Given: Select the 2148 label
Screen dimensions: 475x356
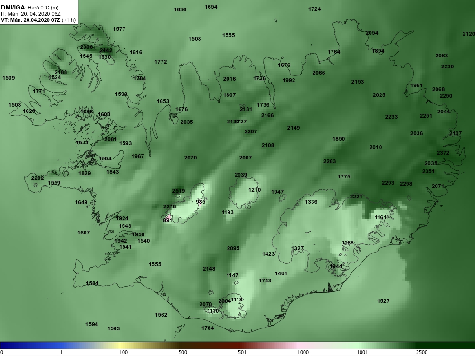Looking at the screenshot, I should tap(209, 269).
